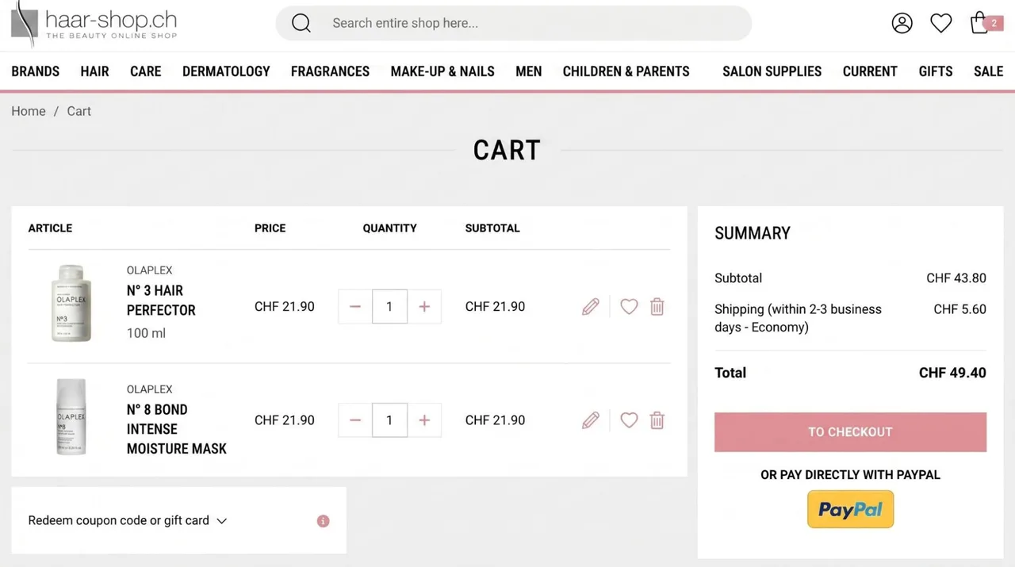Open the FRAGRANCES menu
Screen dimensions: 1015x567
tap(330, 71)
